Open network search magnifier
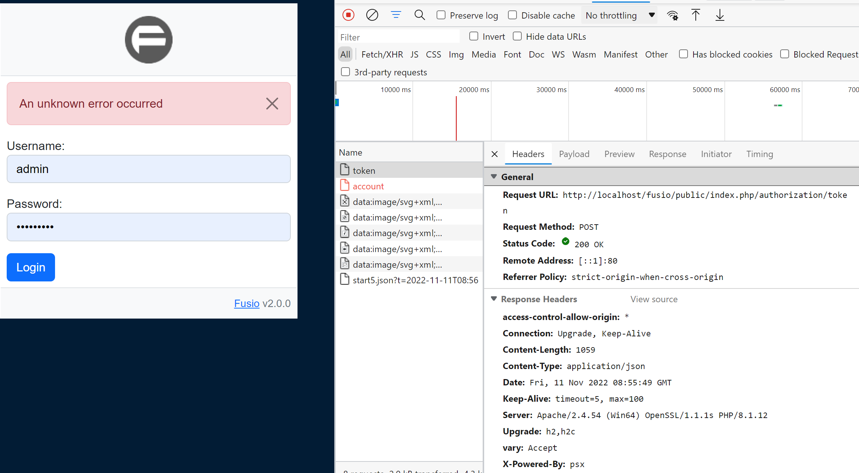 point(419,15)
